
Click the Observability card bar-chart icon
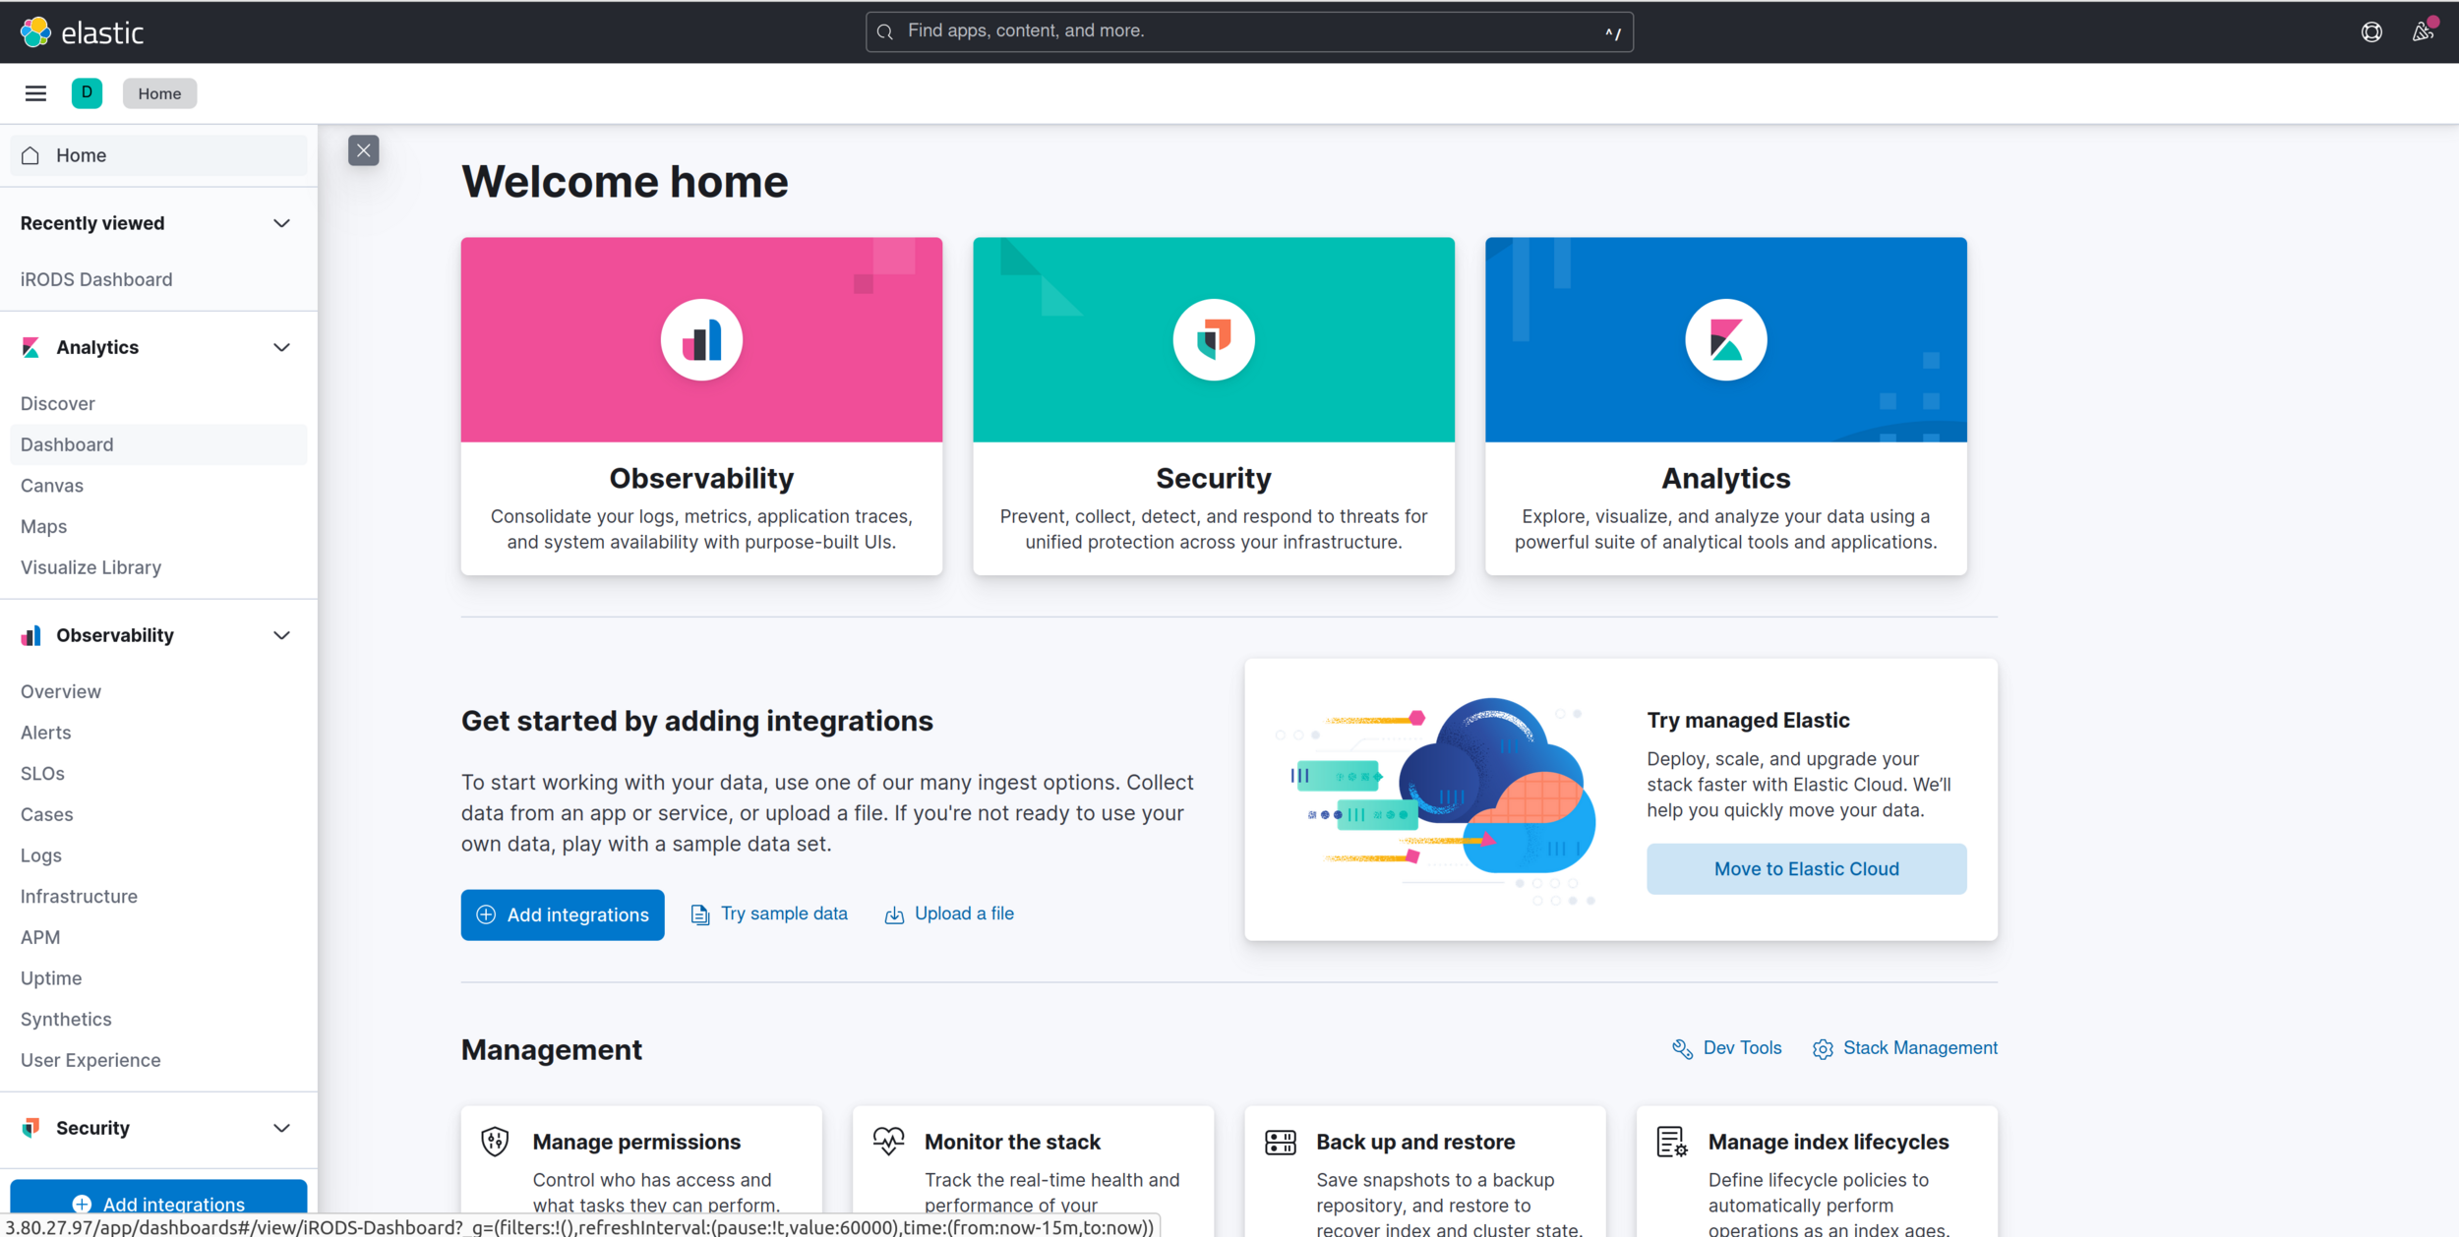[701, 340]
